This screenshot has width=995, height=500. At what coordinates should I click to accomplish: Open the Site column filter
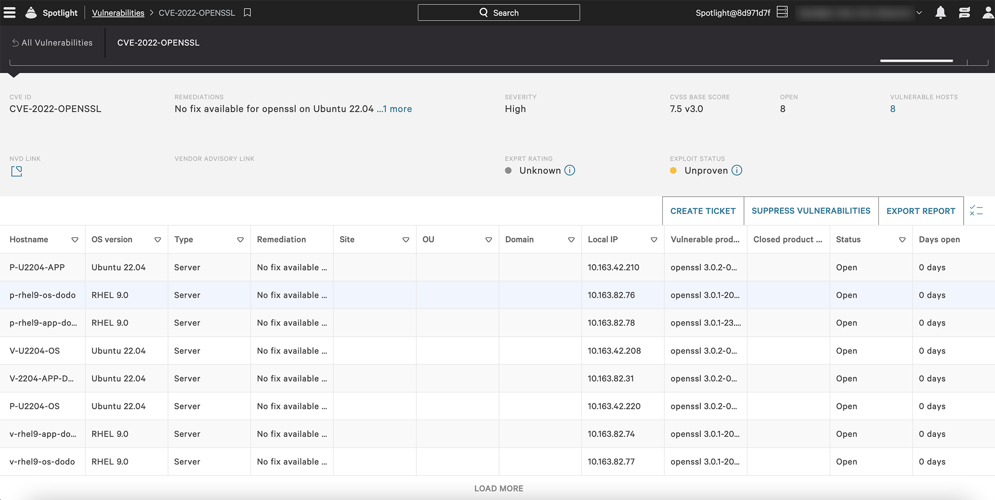[406, 240]
